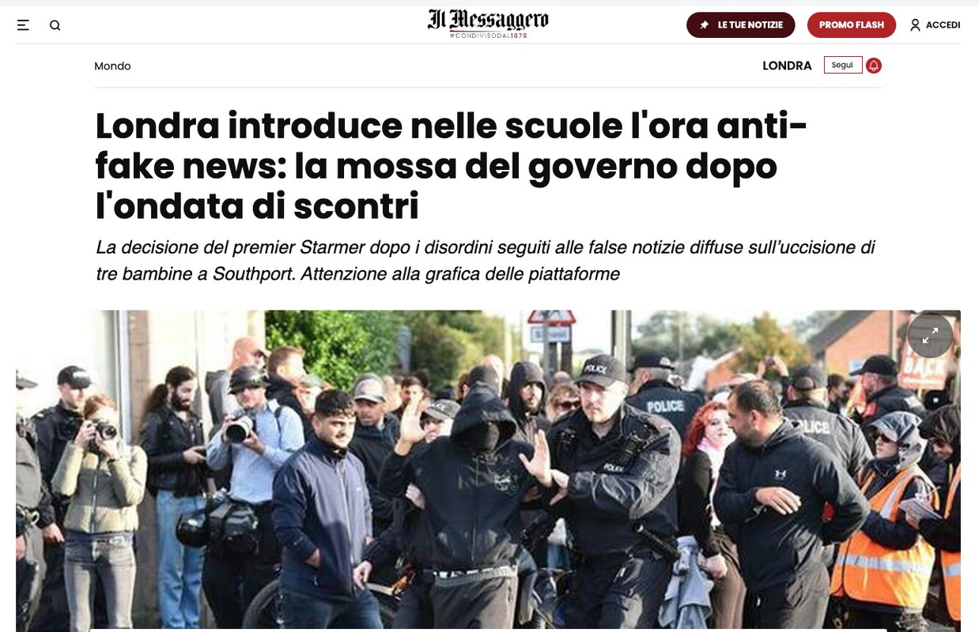Expand photo with fullscreen arrows icon
The image size is (979, 632).
click(x=930, y=335)
